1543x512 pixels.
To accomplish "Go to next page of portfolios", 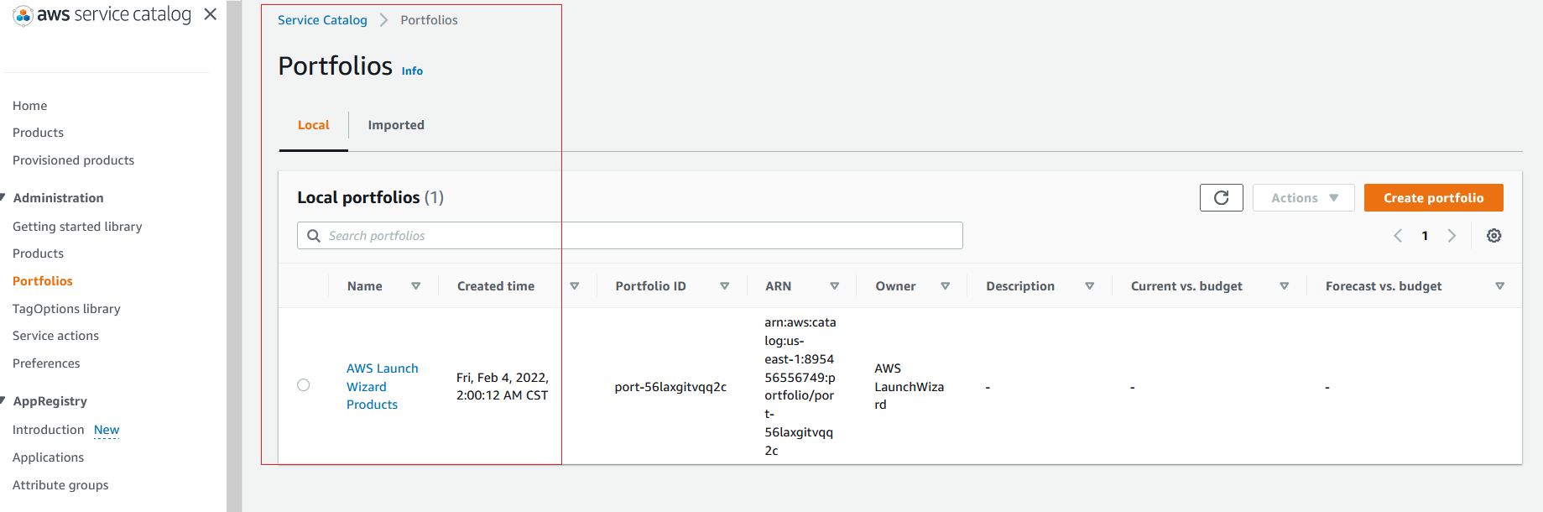I will pos(1452,236).
